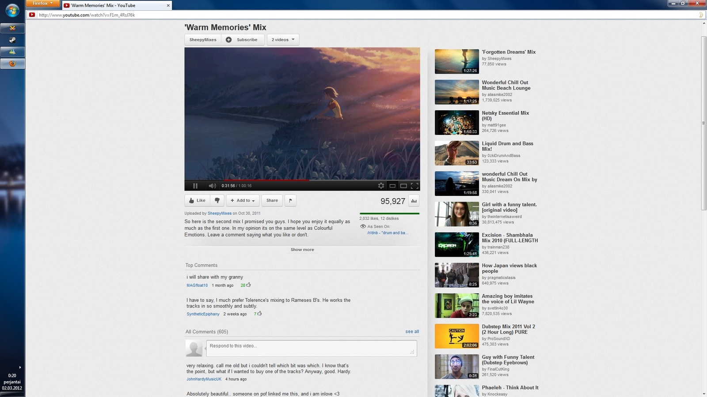Viewport: 707px width, 397px height.
Task: Open 'Forgotten Dreams' Mix thumbnail
Action: click(x=456, y=61)
